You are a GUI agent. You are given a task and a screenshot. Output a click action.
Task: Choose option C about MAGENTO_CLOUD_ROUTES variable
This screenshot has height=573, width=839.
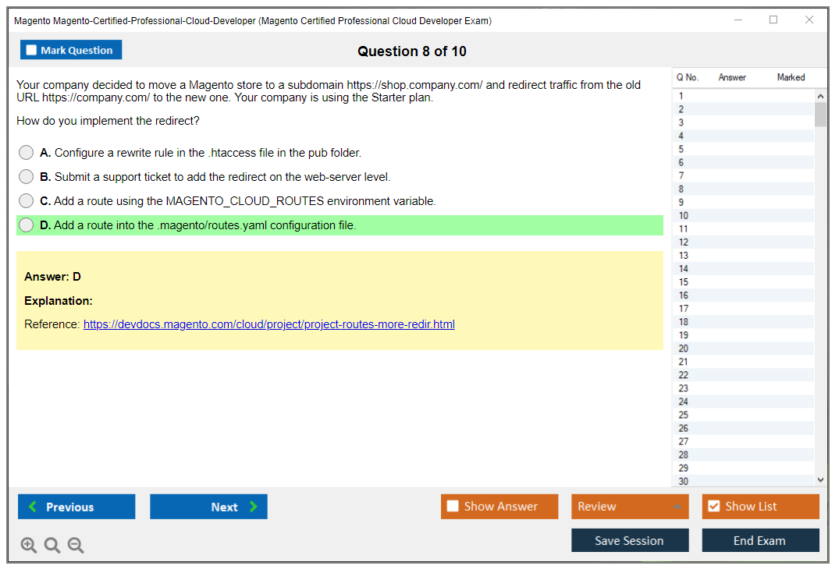(27, 201)
